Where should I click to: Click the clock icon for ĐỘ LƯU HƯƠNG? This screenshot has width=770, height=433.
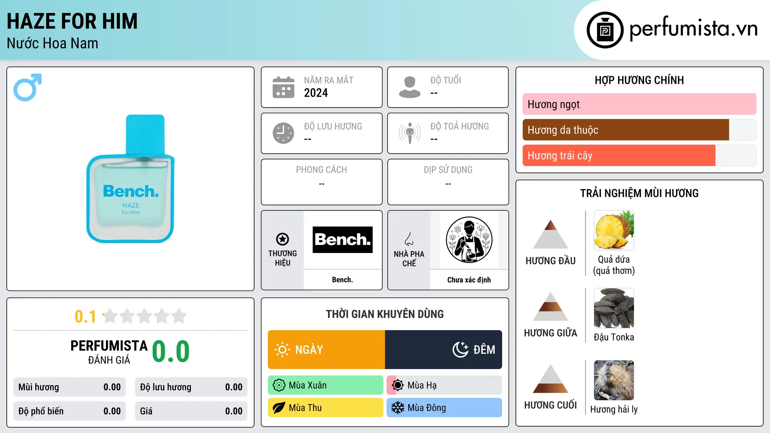(283, 133)
